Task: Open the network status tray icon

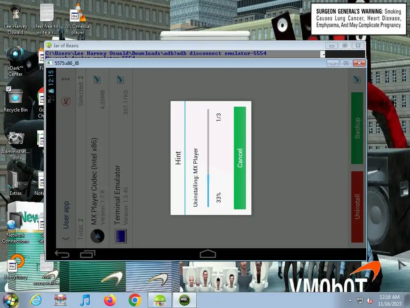Action: (360, 301)
